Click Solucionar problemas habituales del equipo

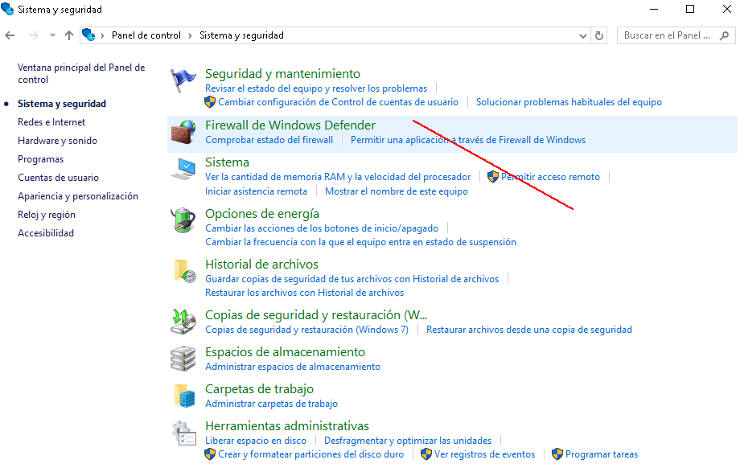(569, 102)
